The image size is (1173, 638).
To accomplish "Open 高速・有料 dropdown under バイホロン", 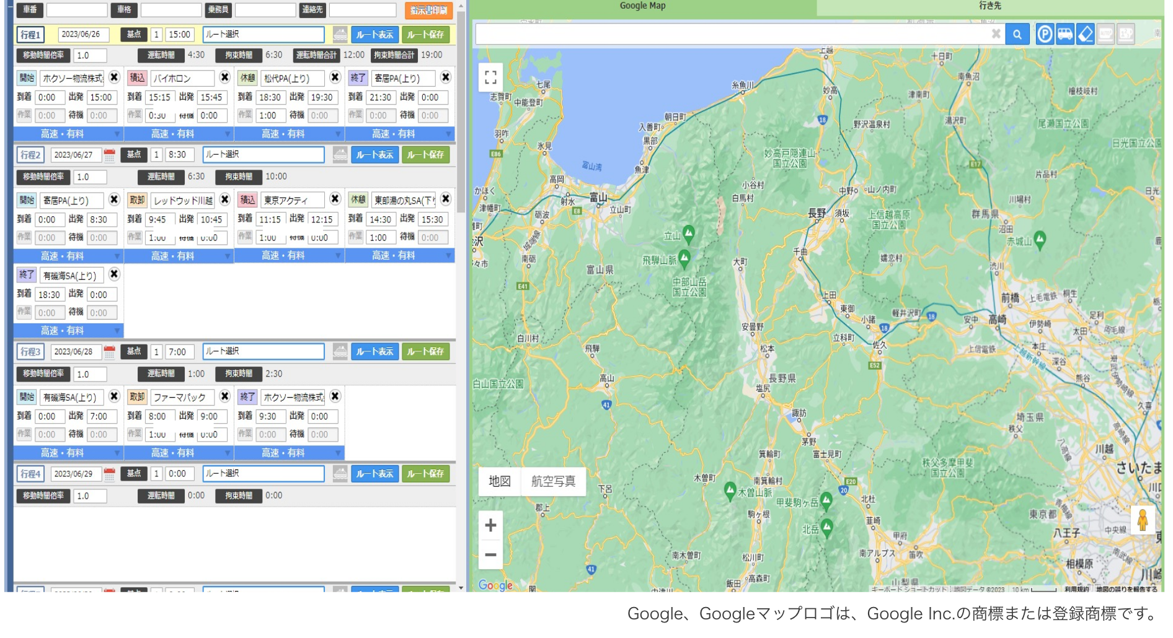I will point(179,134).
